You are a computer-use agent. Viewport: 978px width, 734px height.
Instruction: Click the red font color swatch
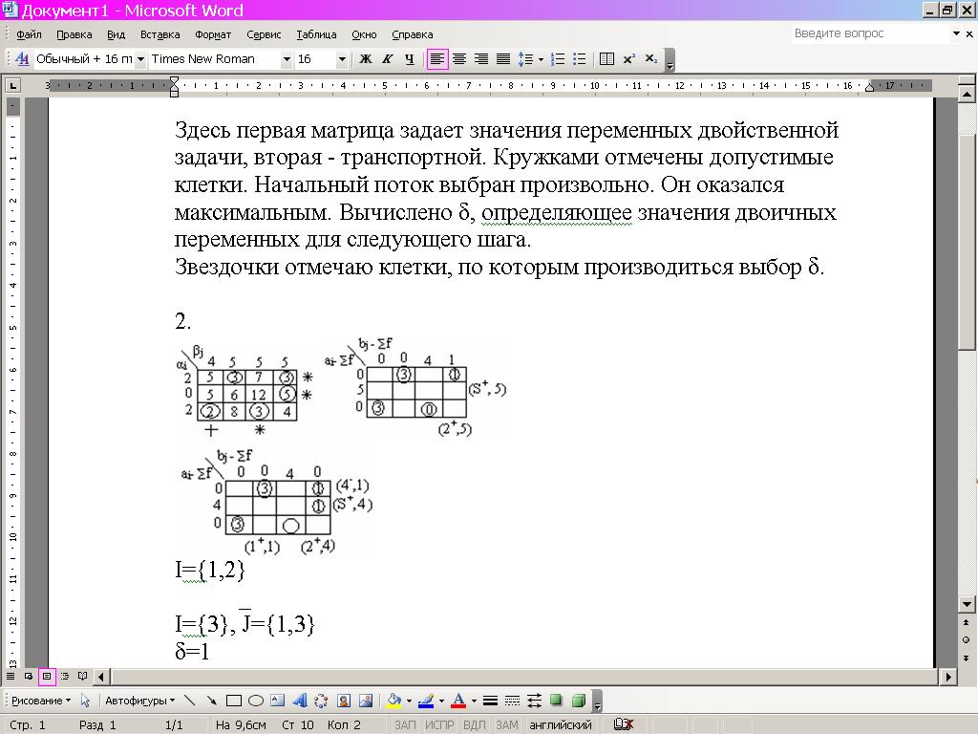tap(458, 701)
